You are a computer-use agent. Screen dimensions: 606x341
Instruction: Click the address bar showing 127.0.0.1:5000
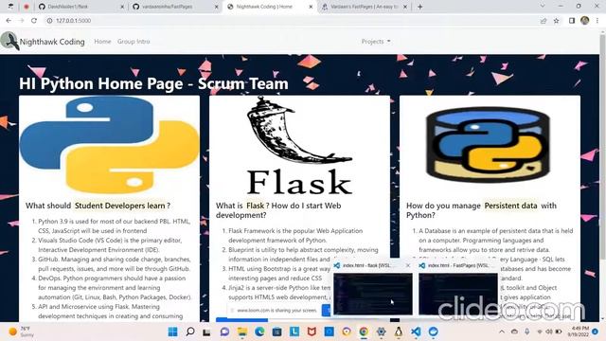[294, 21]
